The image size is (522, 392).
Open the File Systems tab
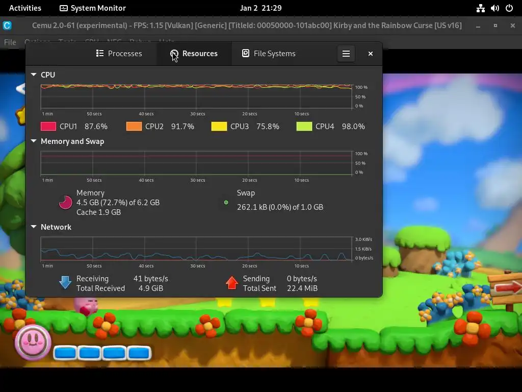[x=269, y=54]
